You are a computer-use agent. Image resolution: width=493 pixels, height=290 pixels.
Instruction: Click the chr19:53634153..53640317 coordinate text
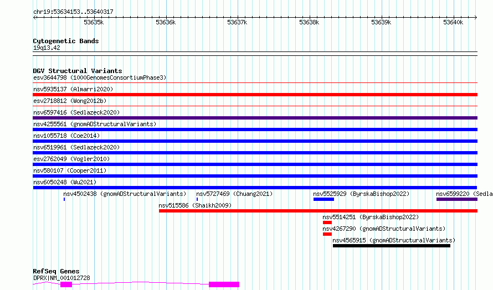(73, 12)
